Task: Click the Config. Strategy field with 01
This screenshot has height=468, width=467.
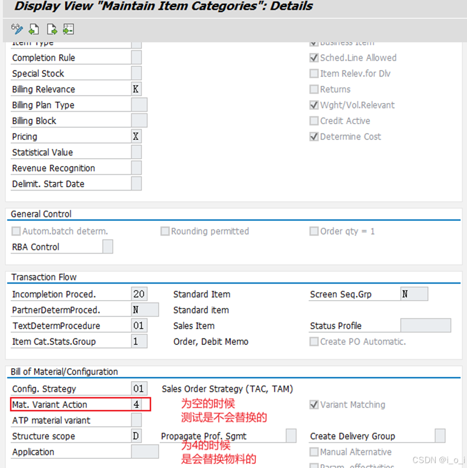Action: (x=139, y=389)
